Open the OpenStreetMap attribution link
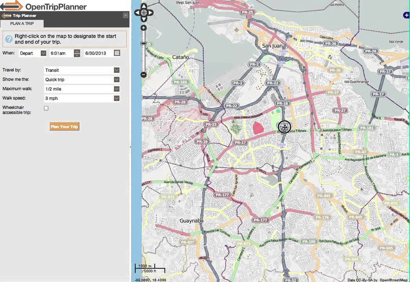Viewport: 410px width, 282px height. pos(393,280)
